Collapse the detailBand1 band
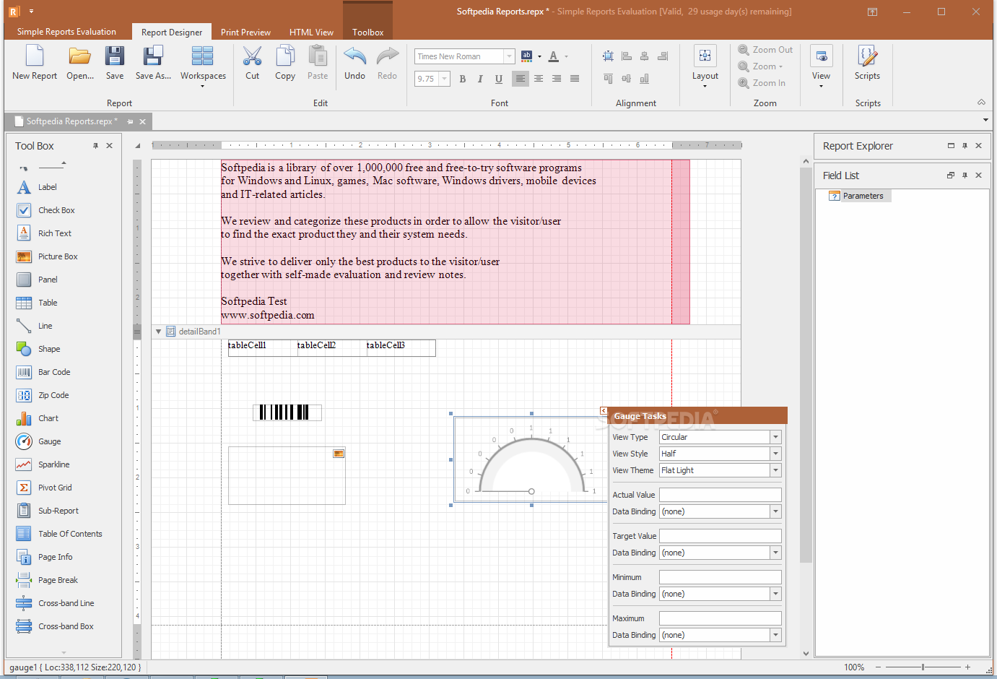Image resolution: width=997 pixels, height=679 pixels. 158,332
